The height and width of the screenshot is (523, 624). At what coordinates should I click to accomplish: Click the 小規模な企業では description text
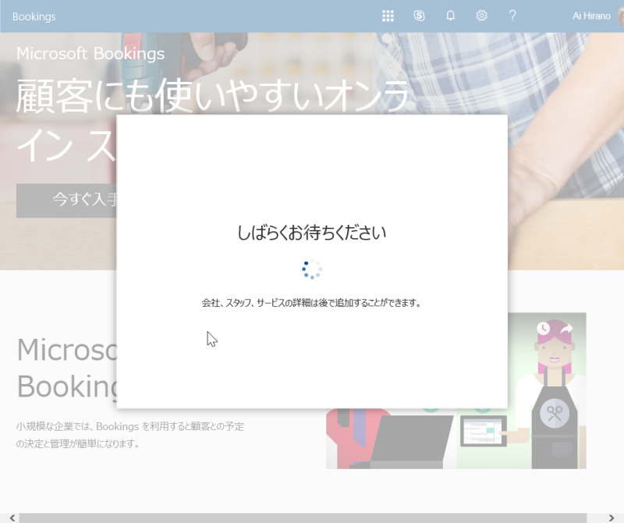point(130,435)
